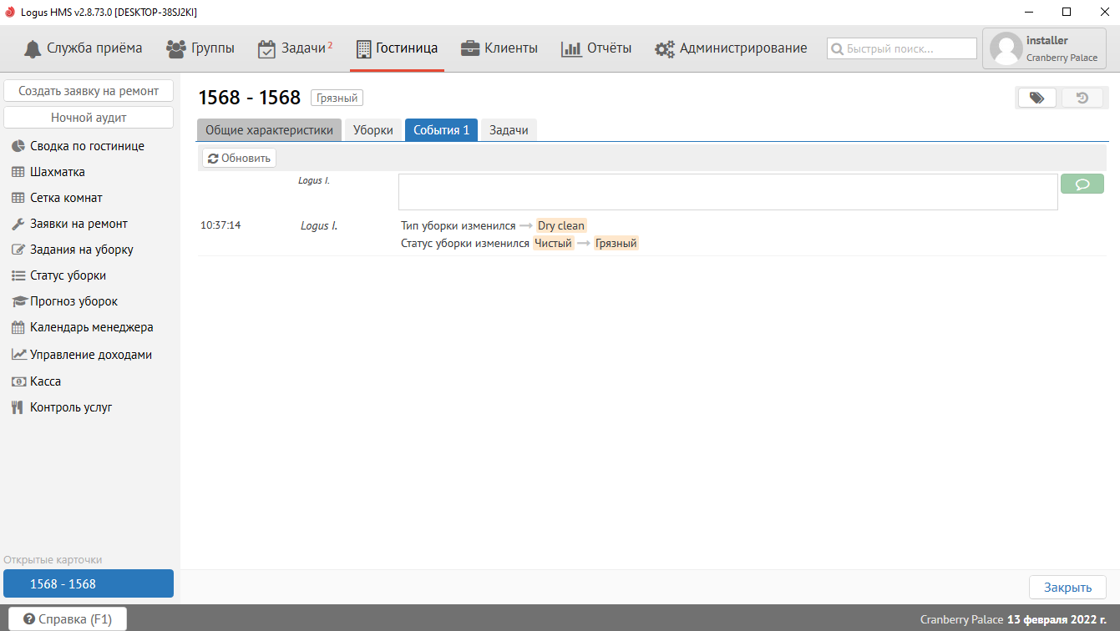The height and width of the screenshot is (631, 1120).
Task: Open Гостиница menu
Action: point(397,48)
